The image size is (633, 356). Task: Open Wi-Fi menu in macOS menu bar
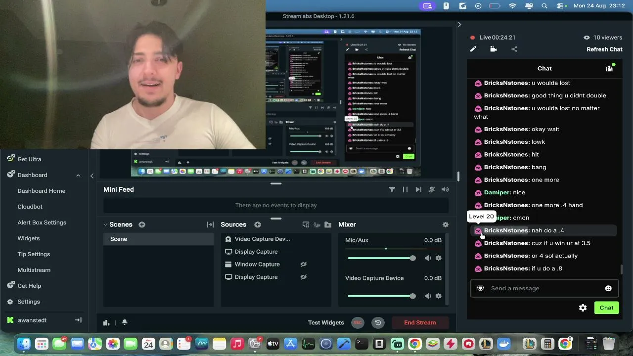point(512,6)
